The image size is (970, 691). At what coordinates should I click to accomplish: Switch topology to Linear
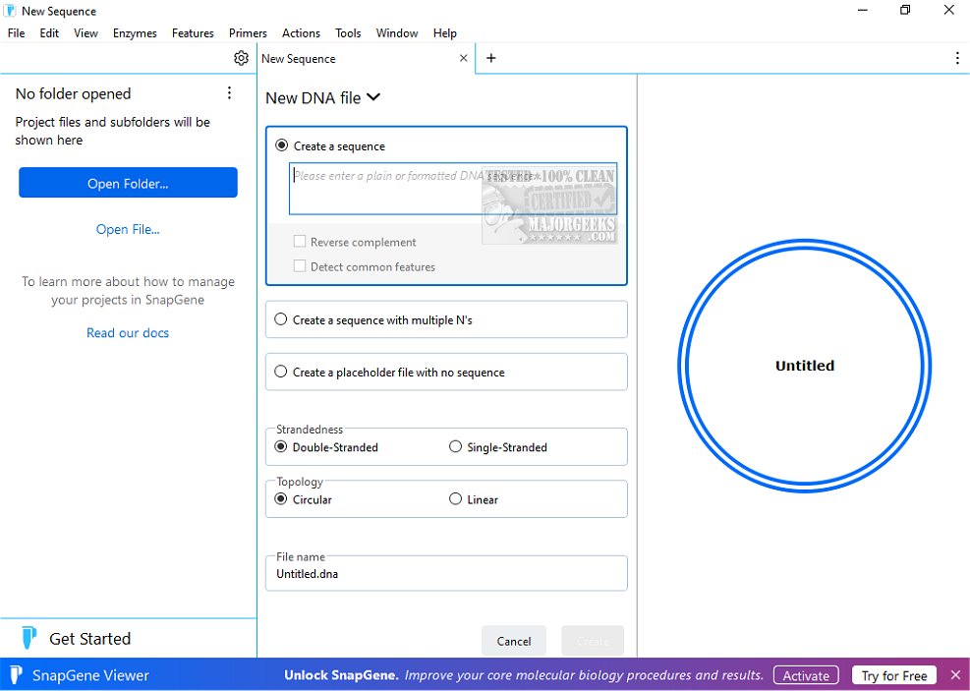[455, 498]
